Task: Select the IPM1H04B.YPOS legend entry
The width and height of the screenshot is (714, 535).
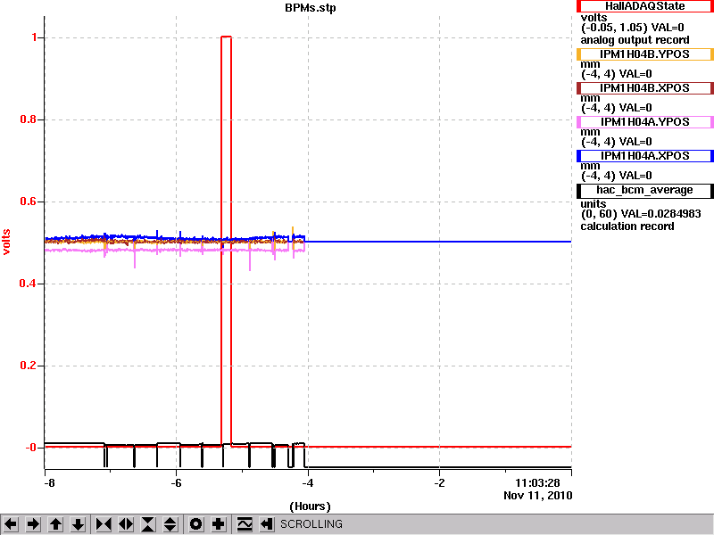Action: click(x=644, y=54)
